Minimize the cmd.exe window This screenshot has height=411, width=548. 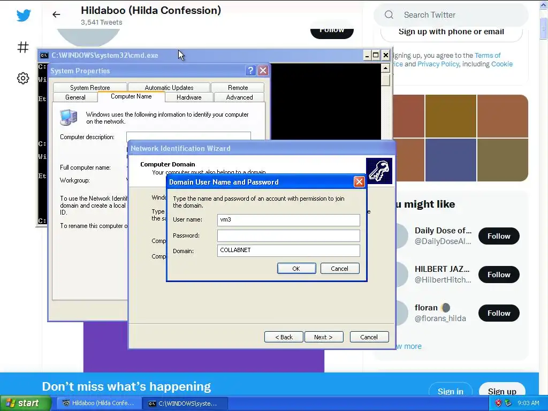pos(367,55)
